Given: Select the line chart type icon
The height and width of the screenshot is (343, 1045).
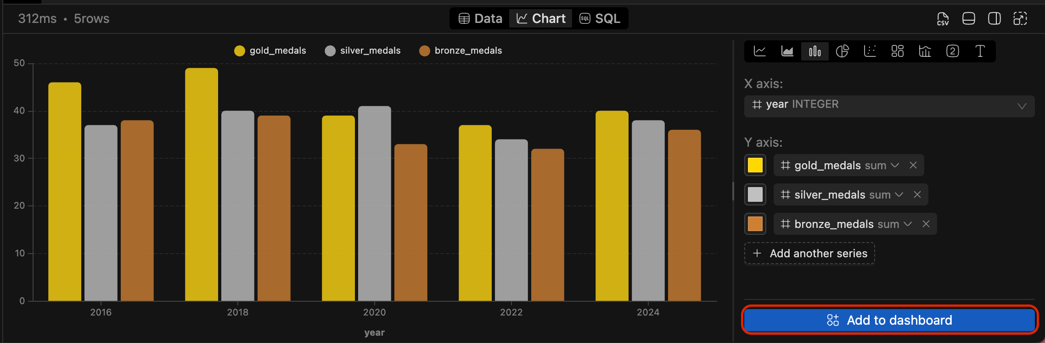Looking at the screenshot, I should click(x=760, y=51).
